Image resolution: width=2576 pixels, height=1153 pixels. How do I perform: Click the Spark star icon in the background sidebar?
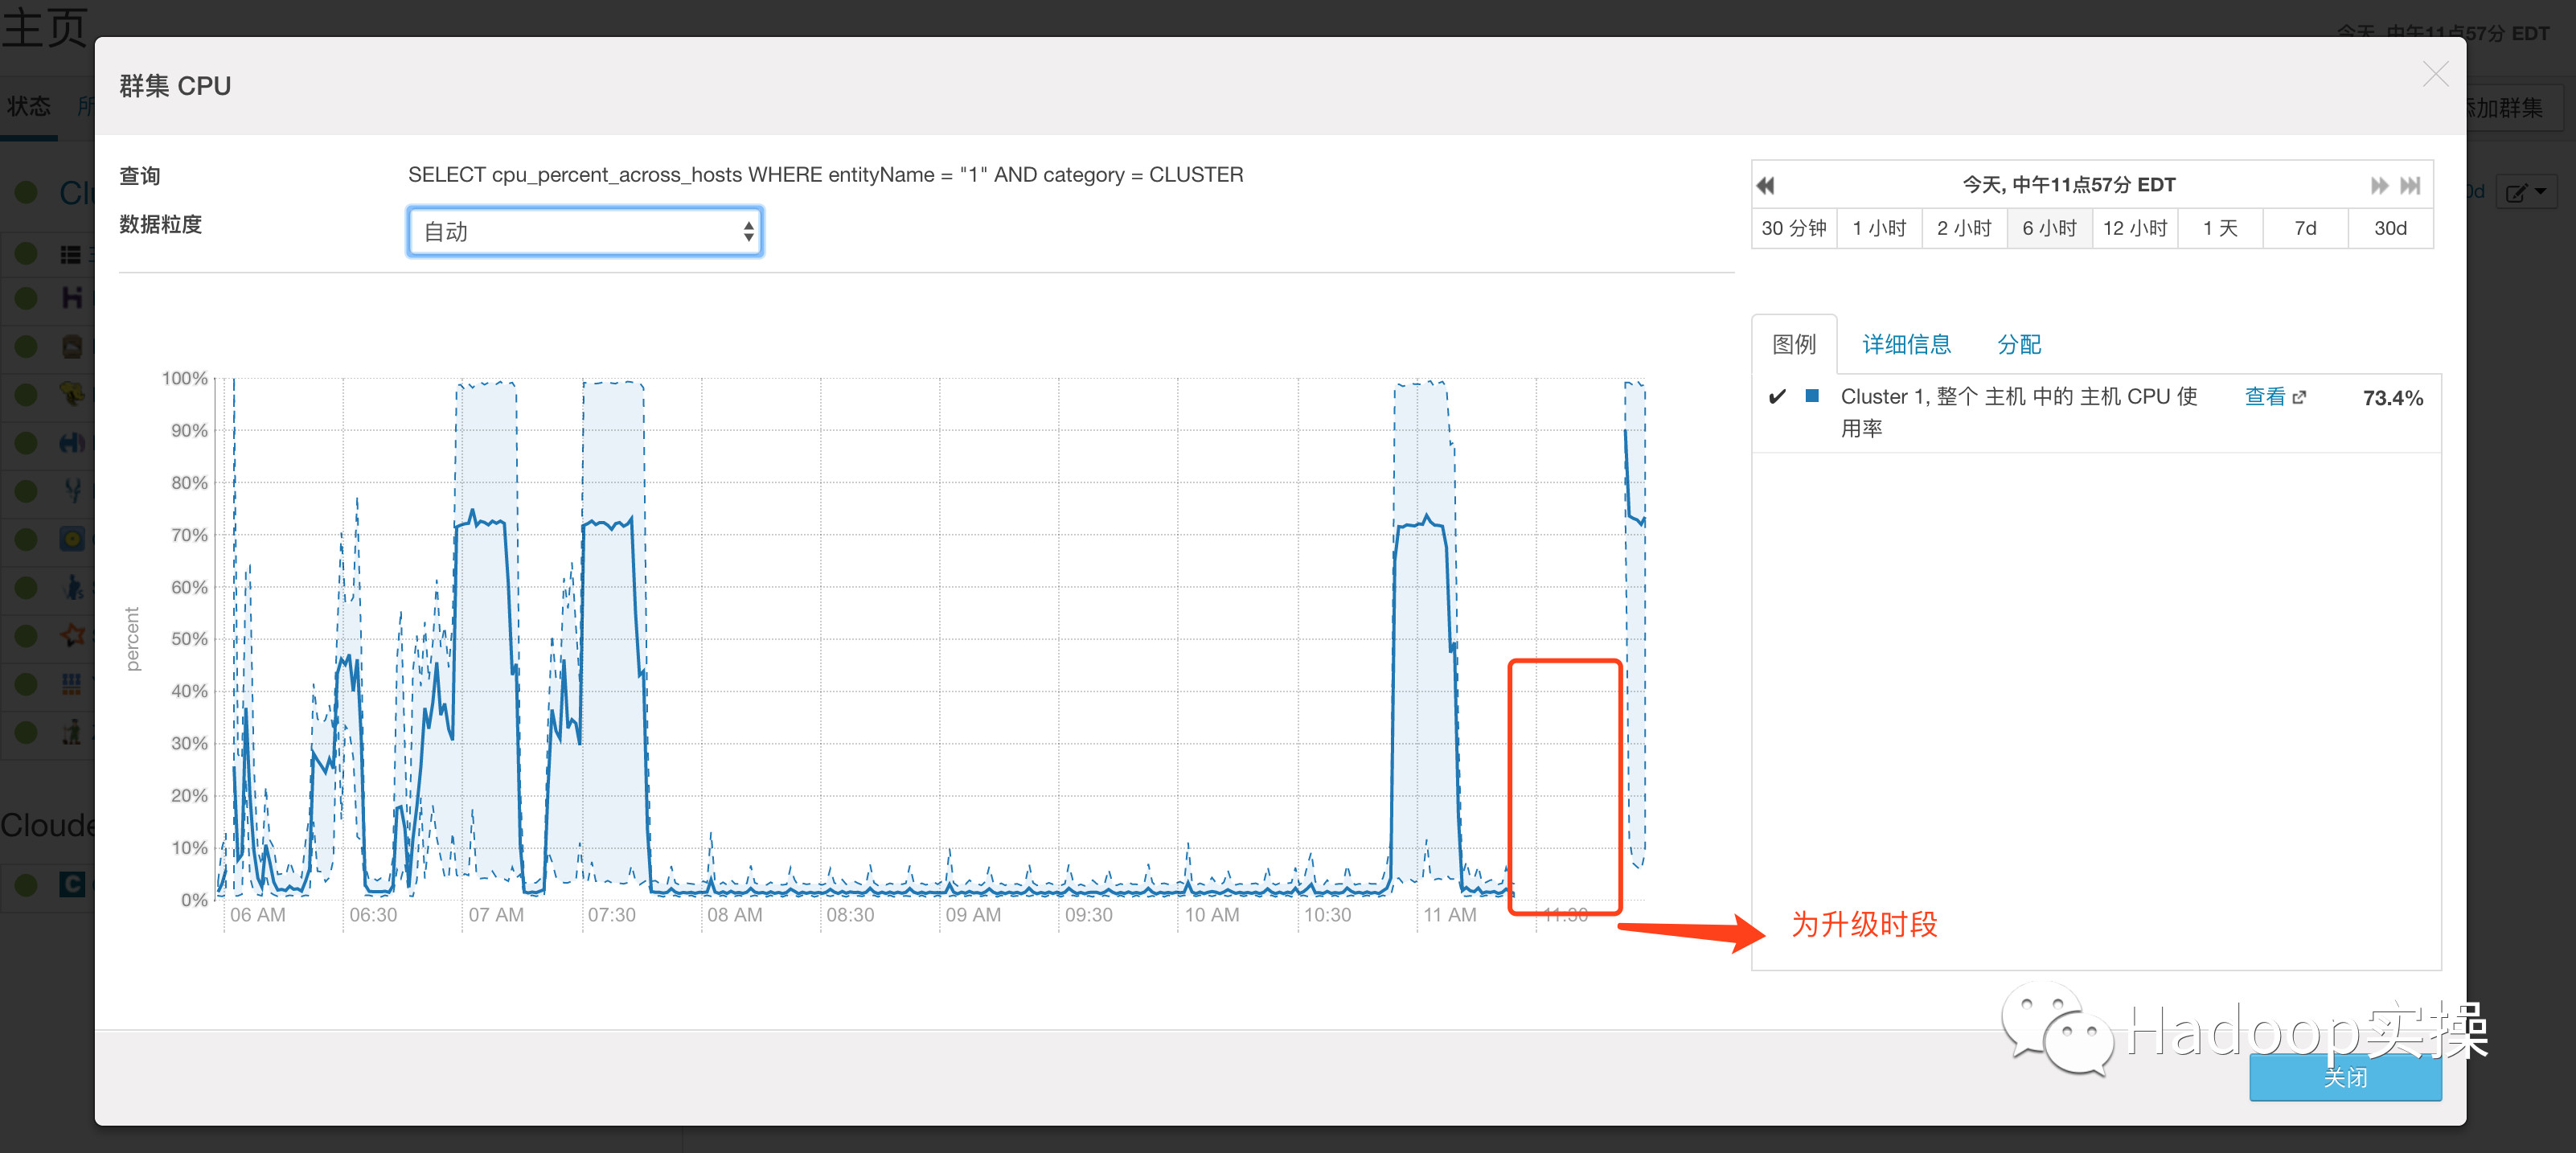(x=72, y=635)
